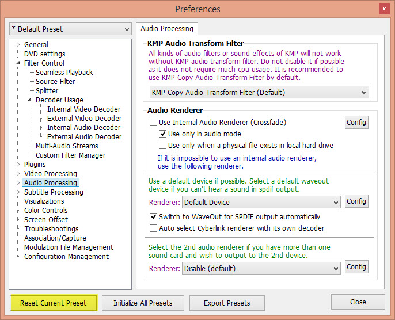Screen dimensions: 395x320
Task: Expand the General tree node arrow
Action: click(18, 44)
